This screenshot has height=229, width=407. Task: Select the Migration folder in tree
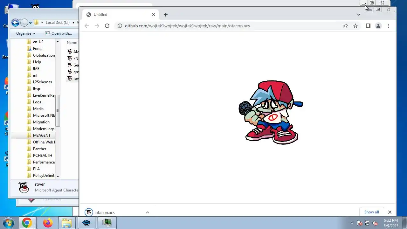coord(41,122)
